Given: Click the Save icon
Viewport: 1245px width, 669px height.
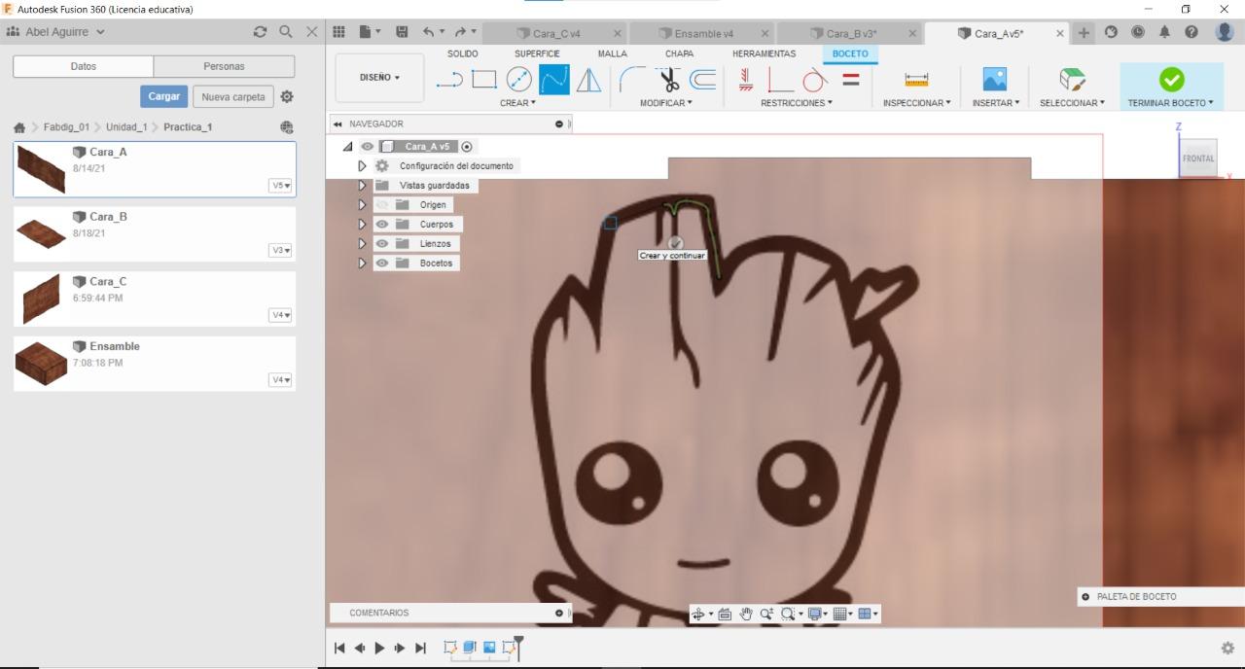Looking at the screenshot, I should coord(402,32).
